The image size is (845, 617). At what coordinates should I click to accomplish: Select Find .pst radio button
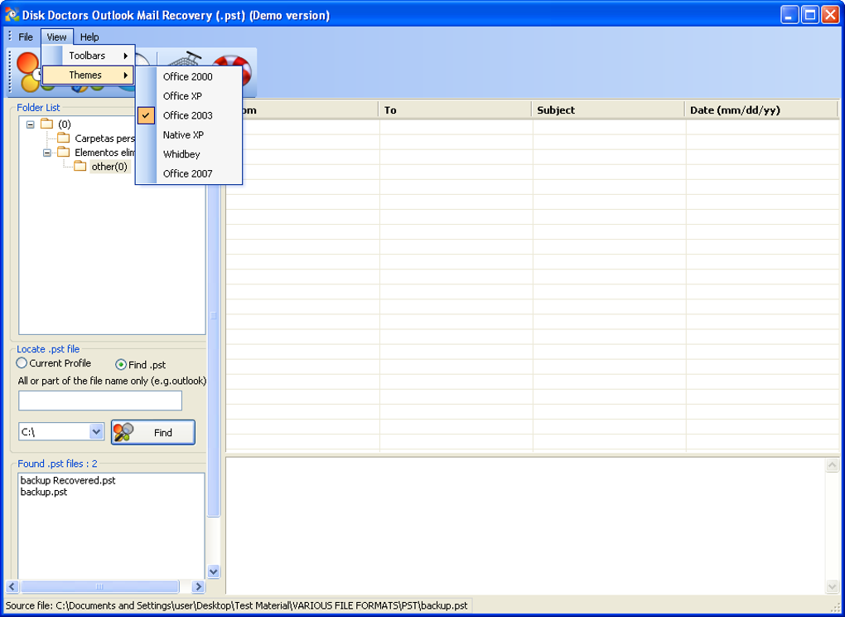pos(121,365)
